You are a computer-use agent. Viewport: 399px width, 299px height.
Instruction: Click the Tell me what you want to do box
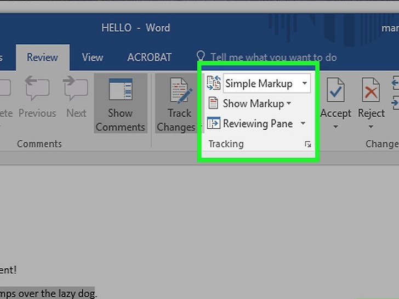273,58
